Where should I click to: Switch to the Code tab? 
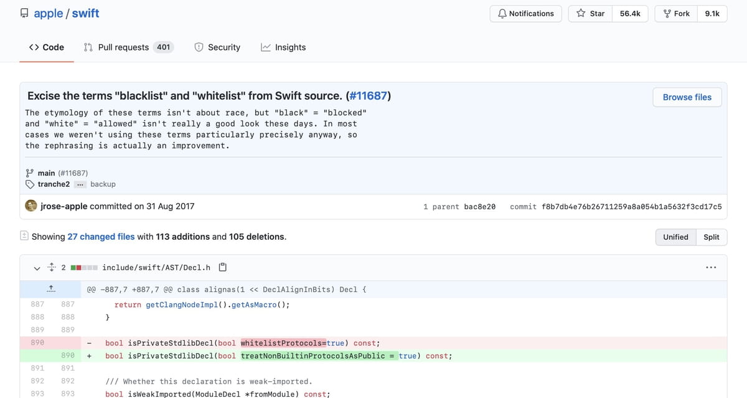coord(47,47)
